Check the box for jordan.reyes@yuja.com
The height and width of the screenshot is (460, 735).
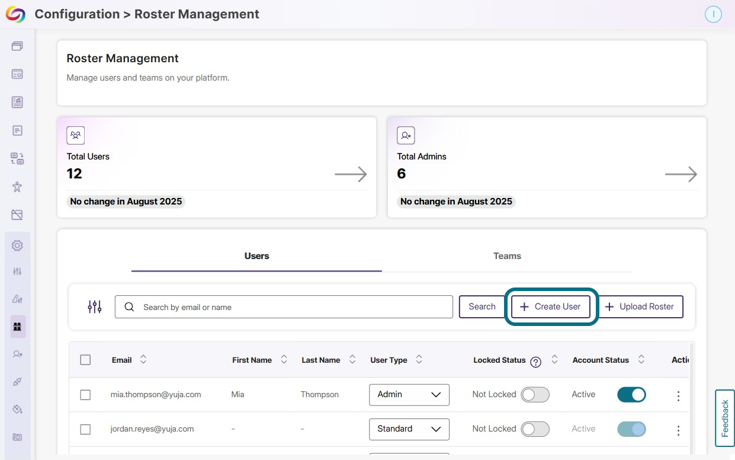[85, 429]
